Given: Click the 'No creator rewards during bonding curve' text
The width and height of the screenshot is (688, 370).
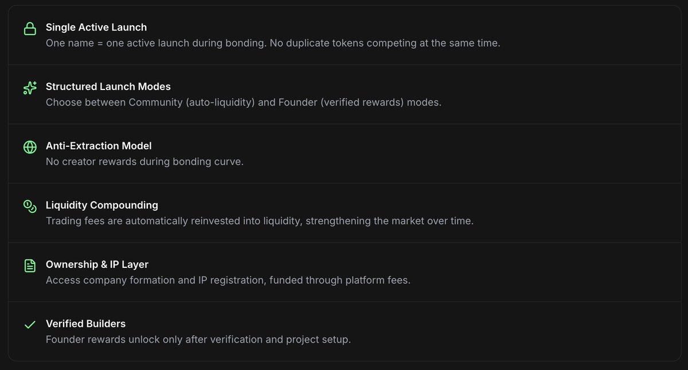Looking at the screenshot, I should point(144,162).
